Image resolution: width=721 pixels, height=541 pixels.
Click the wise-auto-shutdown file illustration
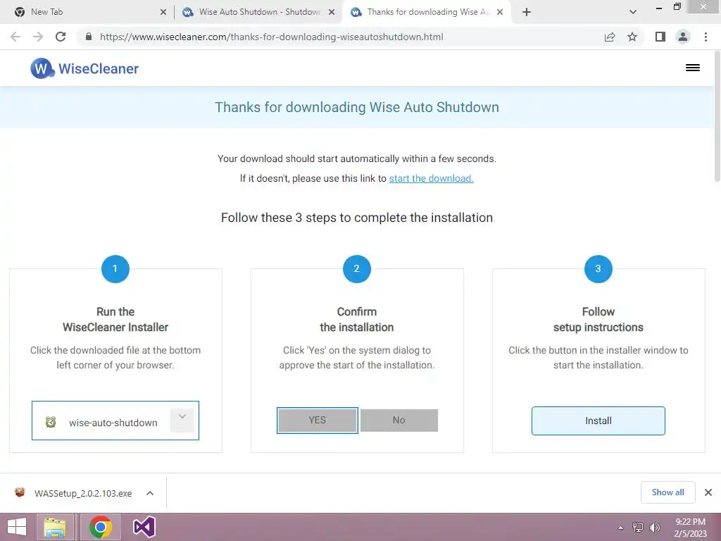[115, 421]
